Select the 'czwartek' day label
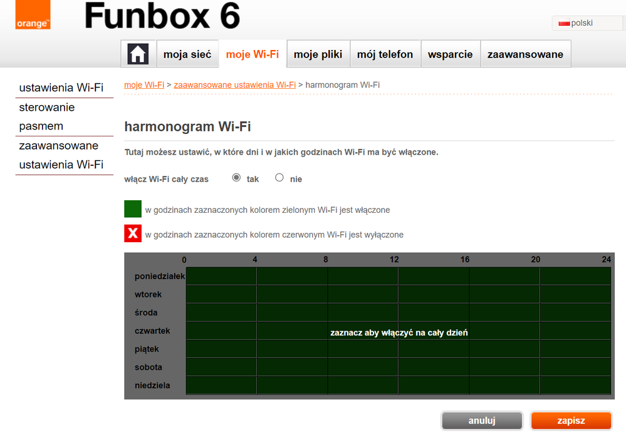626x435 pixels. coord(152,331)
